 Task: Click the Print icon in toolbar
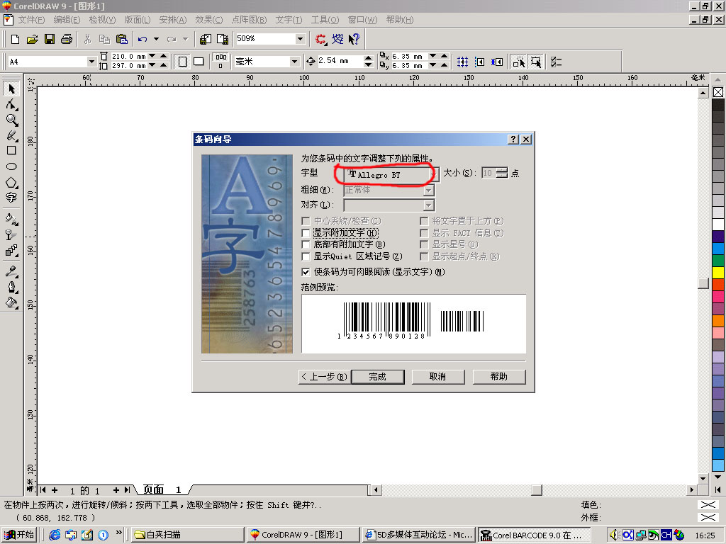click(x=67, y=40)
